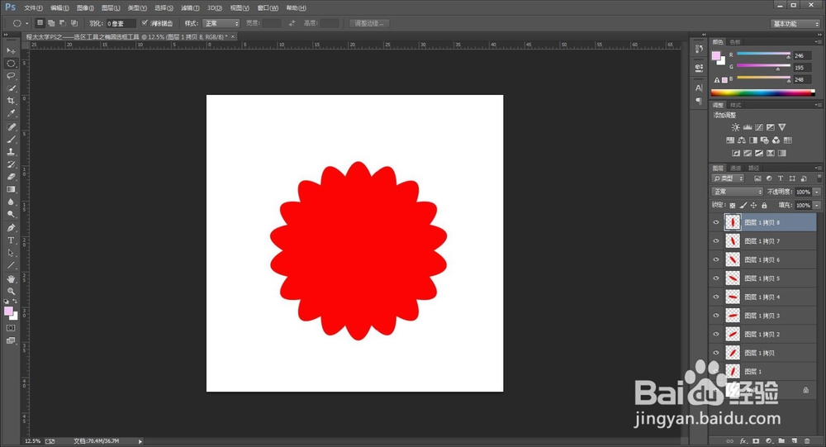Open the Color panel flyout menu
The width and height of the screenshot is (826, 447).
pyautogui.click(x=817, y=41)
